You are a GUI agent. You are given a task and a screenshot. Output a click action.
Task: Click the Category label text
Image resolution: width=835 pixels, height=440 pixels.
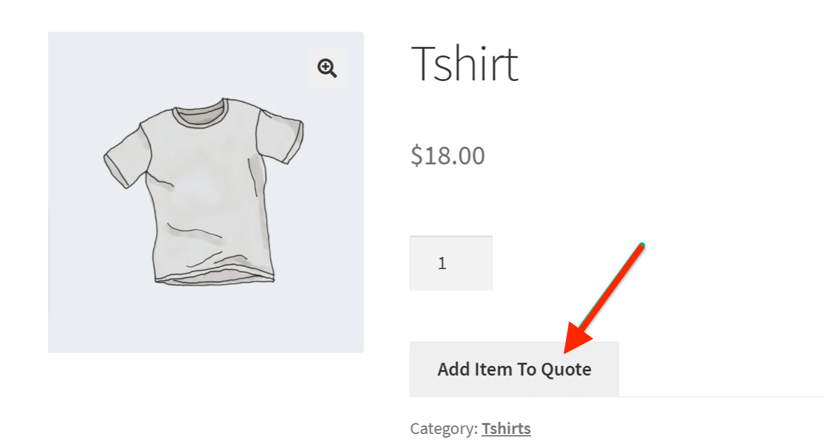coord(444,429)
